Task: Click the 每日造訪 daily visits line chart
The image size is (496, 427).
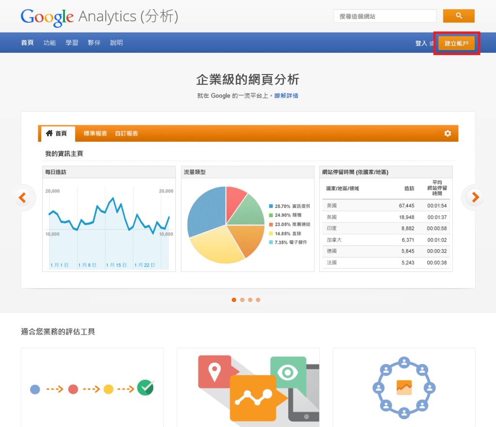Action: [x=109, y=225]
